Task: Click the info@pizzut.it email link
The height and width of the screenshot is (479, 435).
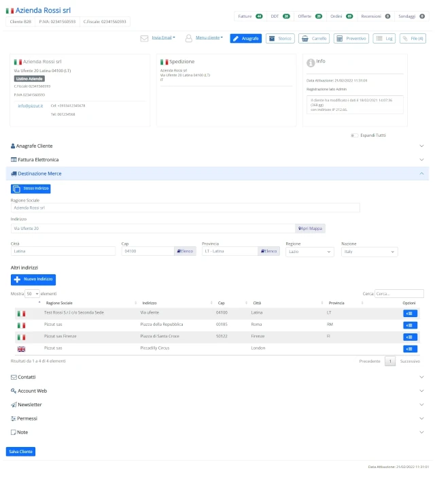Action: click(31, 106)
